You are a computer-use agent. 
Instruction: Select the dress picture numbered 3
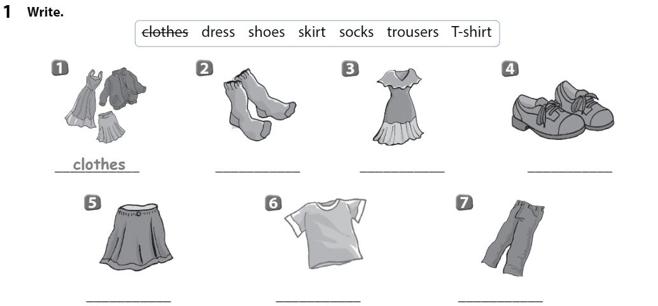coord(398,107)
